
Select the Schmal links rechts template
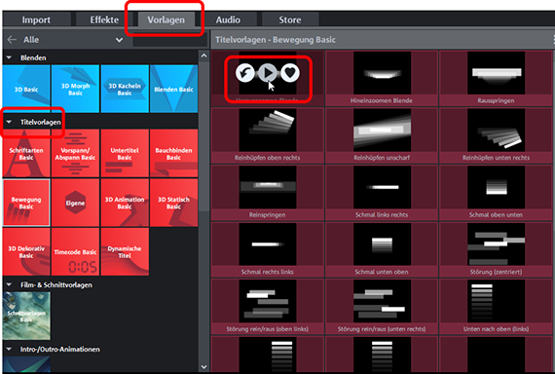[382, 193]
